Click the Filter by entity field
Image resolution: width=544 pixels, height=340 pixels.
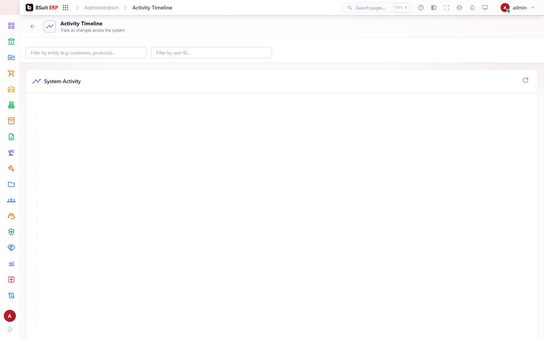[86, 53]
